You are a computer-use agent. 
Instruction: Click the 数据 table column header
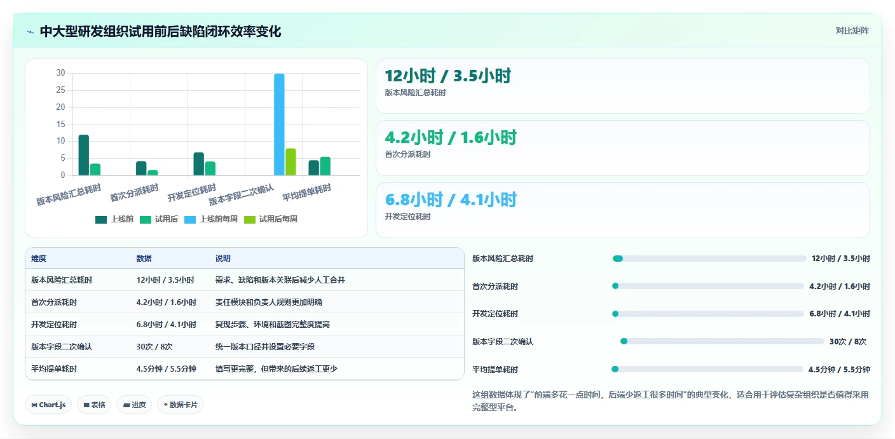click(144, 259)
